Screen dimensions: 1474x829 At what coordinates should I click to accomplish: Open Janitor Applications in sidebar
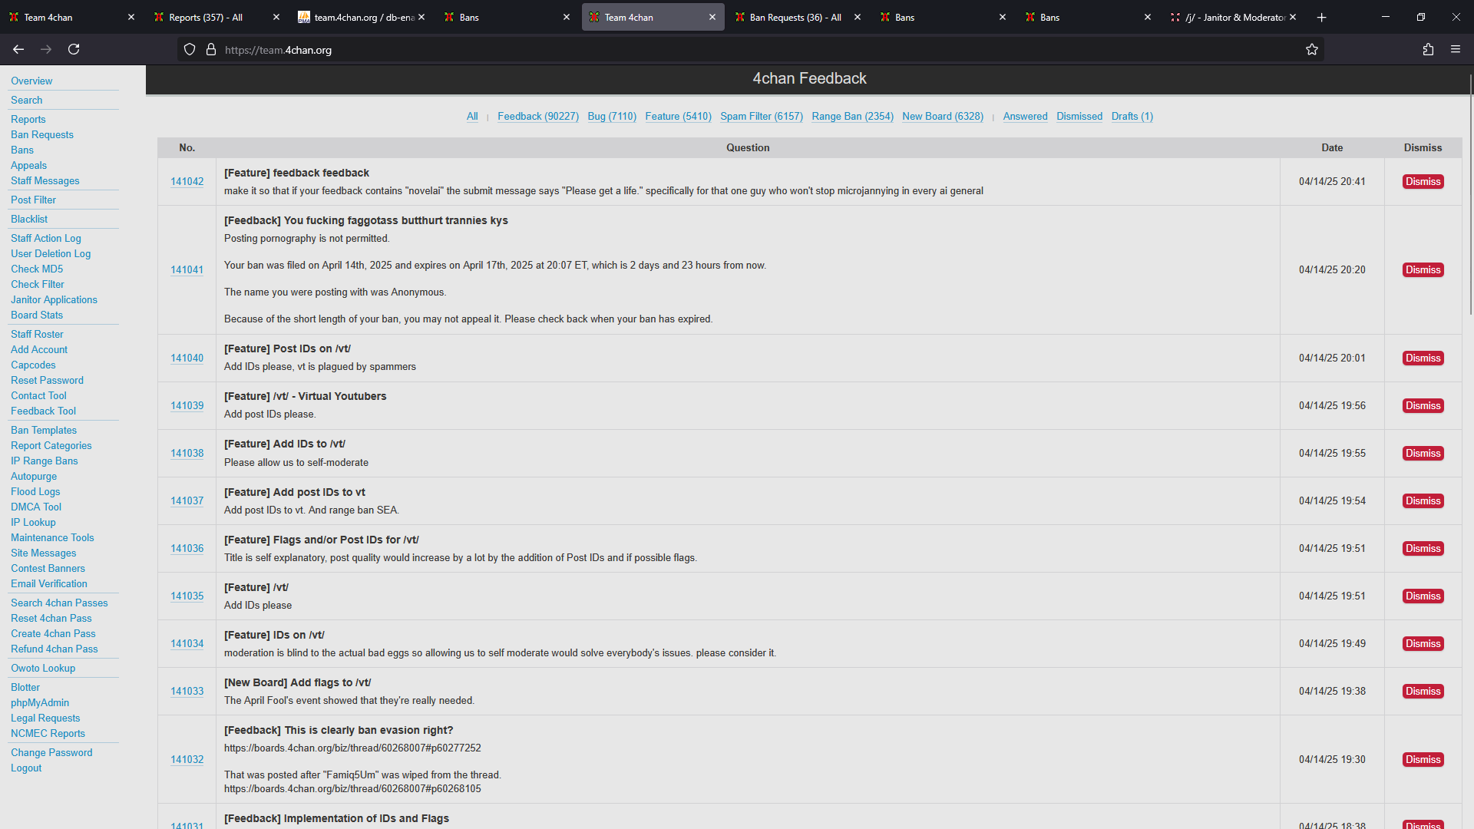coord(54,300)
